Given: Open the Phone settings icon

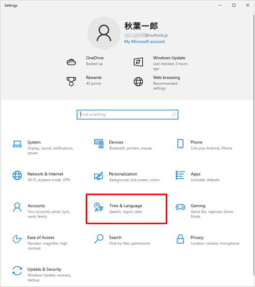Looking at the screenshot, I should (180, 143).
